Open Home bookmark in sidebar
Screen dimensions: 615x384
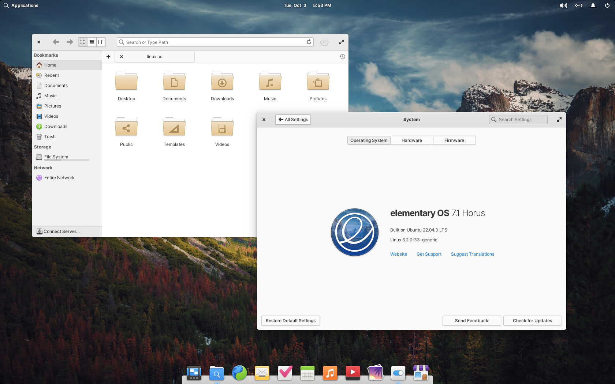pyautogui.click(x=67, y=65)
